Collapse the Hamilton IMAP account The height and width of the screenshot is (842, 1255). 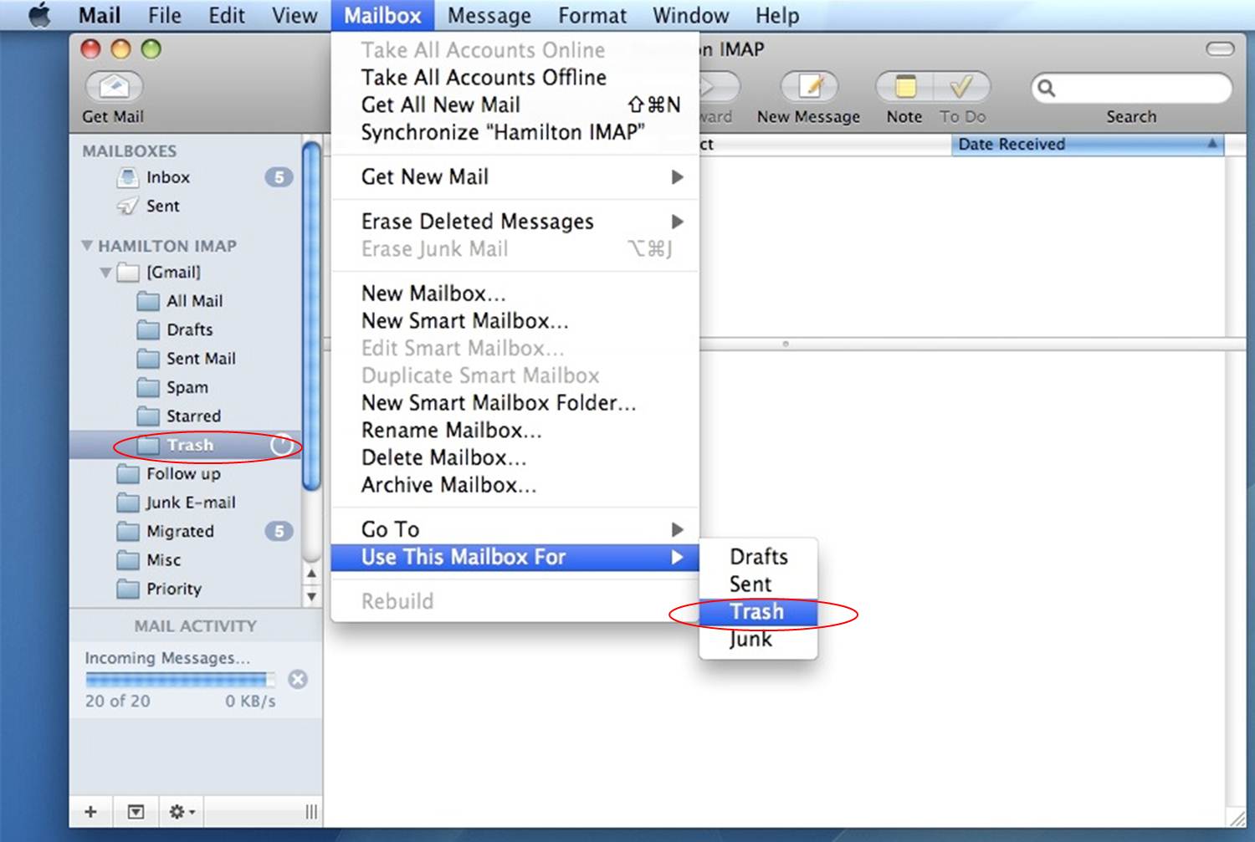tap(87, 246)
